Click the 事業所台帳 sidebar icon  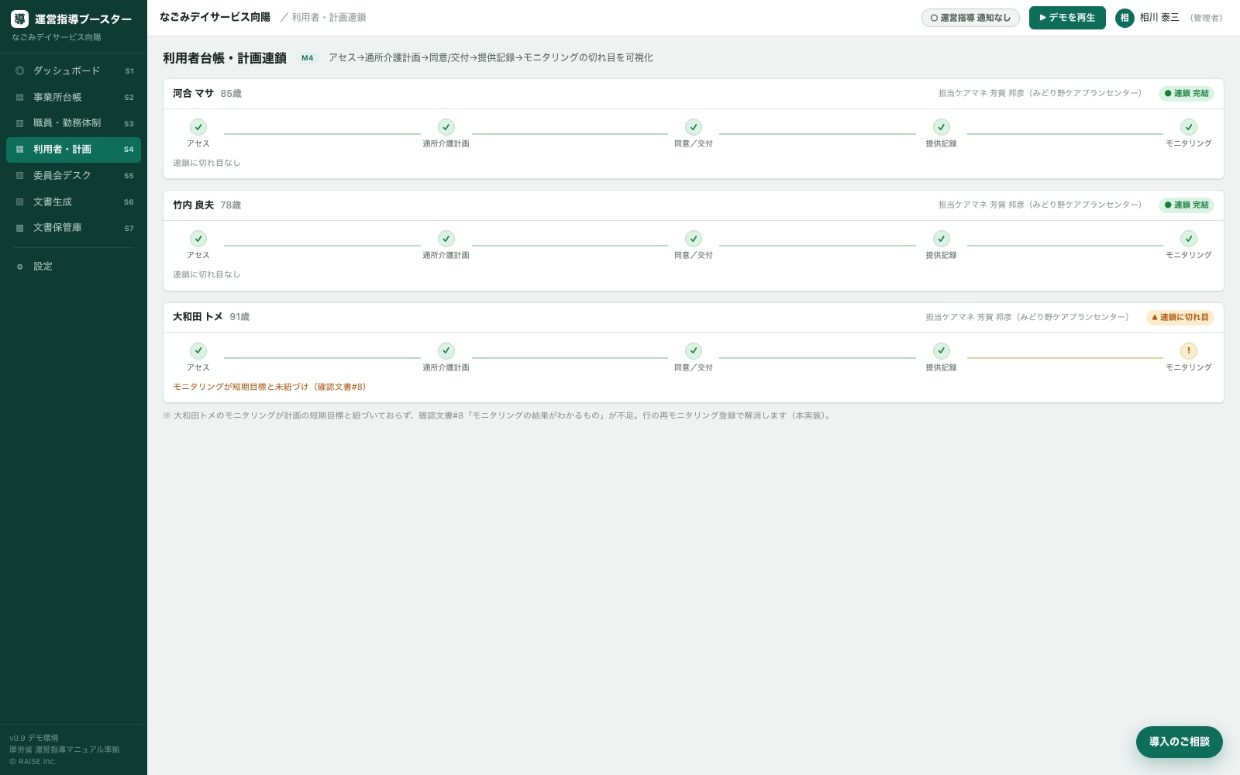click(x=19, y=97)
